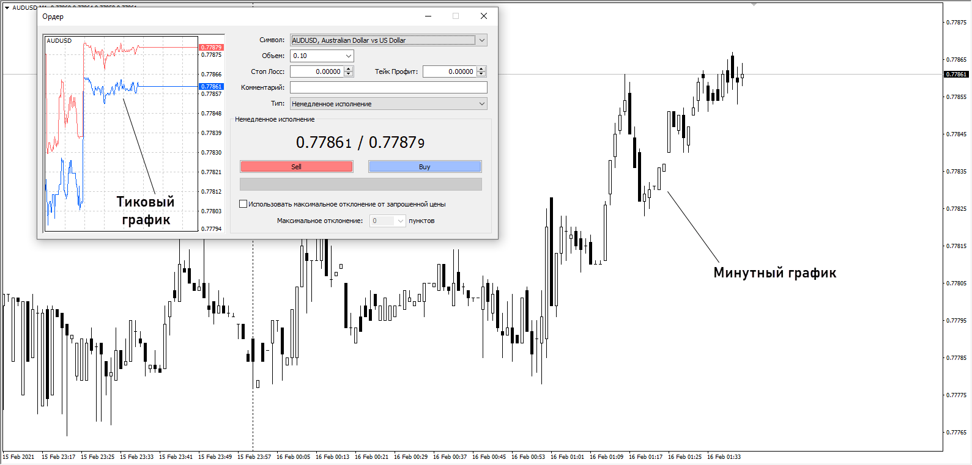Increase Стоп Лосс with up arrow
Screen dimensions: 972x465
[349, 69]
